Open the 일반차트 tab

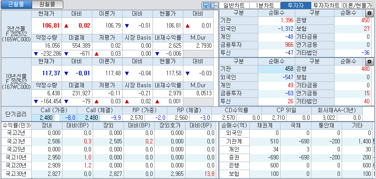click(x=234, y=5)
